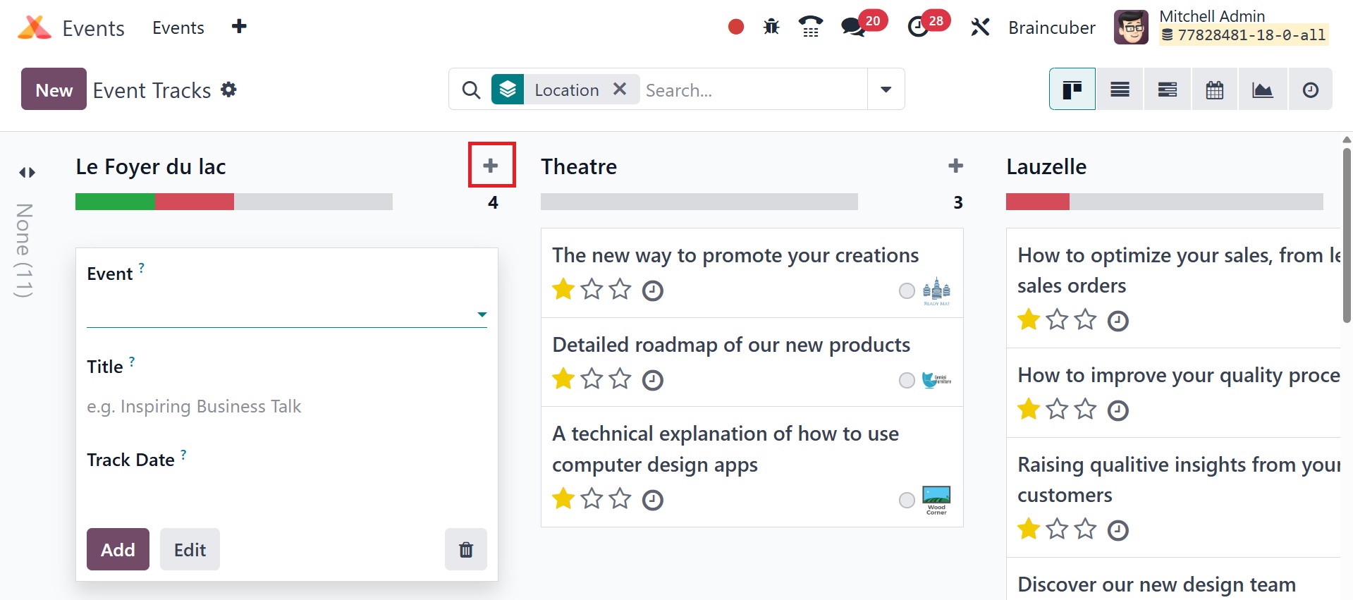Expand the search options dropdown arrow
Image resolution: width=1353 pixels, height=600 pixels.
click(886, 90)
